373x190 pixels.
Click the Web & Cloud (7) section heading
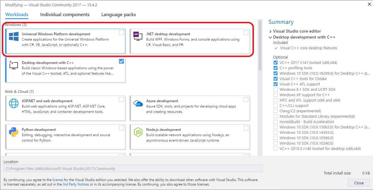pyautogui.click(x=19, y=91)
